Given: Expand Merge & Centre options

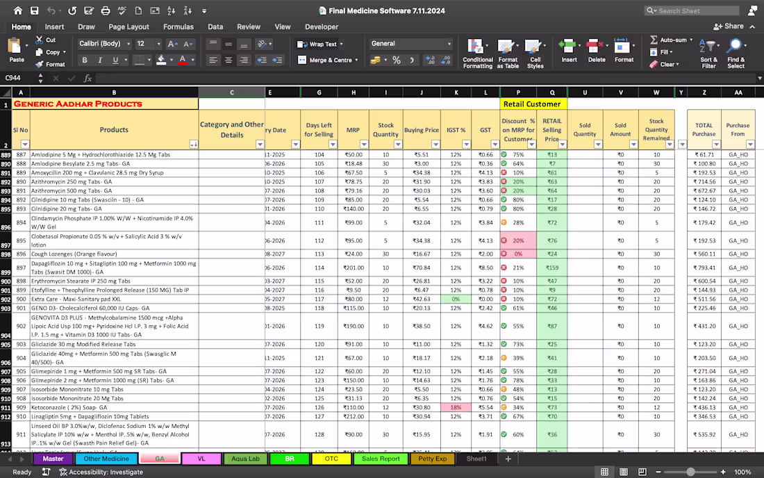Looking at the screenshot, I should (x=357, y=60).
